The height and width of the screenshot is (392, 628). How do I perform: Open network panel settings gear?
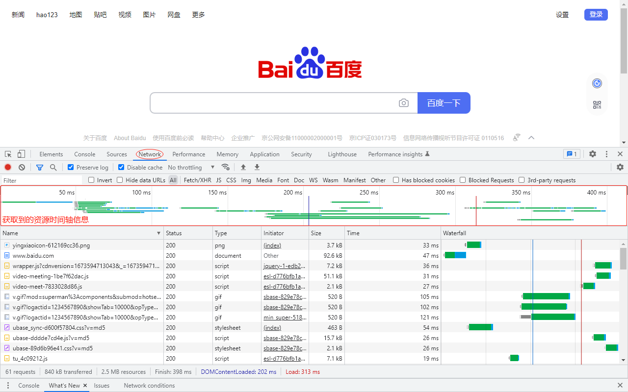620,167
